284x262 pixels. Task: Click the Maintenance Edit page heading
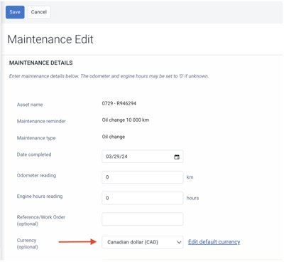(50, 39)
